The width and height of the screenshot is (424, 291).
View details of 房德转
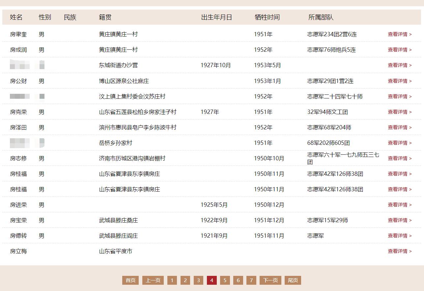coord(400,236)
